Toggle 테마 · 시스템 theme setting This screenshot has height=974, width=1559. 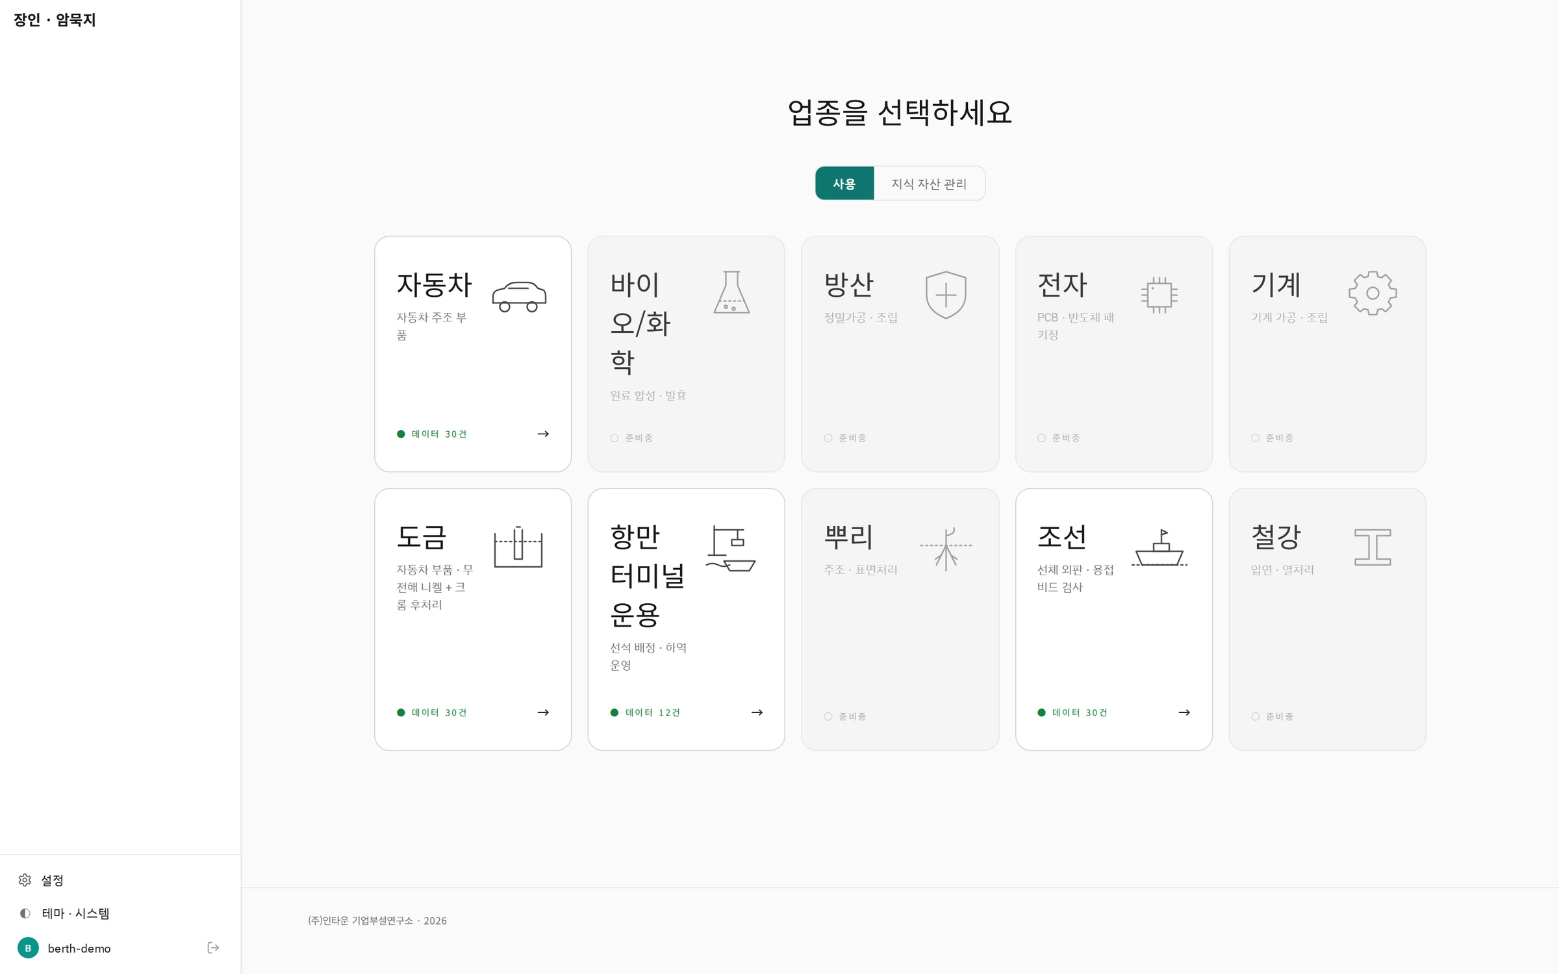click(75, 913)
